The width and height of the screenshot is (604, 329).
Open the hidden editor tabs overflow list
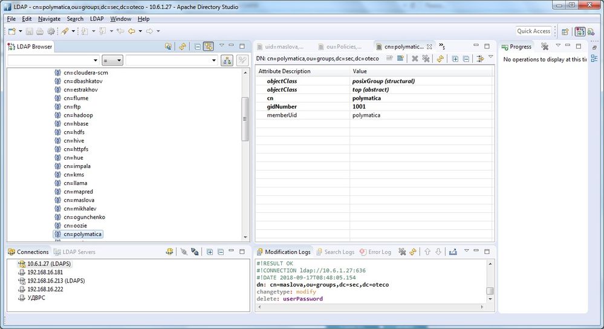[x=441, y=46]
